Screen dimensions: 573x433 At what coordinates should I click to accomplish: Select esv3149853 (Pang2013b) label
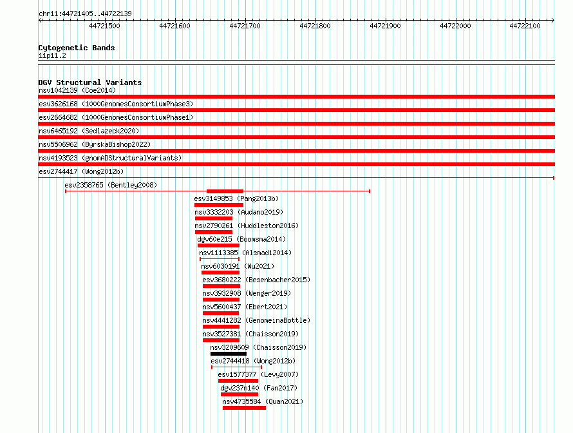[x=236, y=198]
